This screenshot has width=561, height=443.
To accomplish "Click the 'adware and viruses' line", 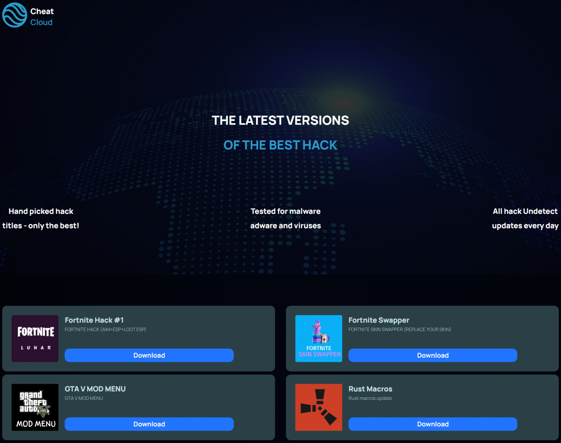I will coord(285,226).
